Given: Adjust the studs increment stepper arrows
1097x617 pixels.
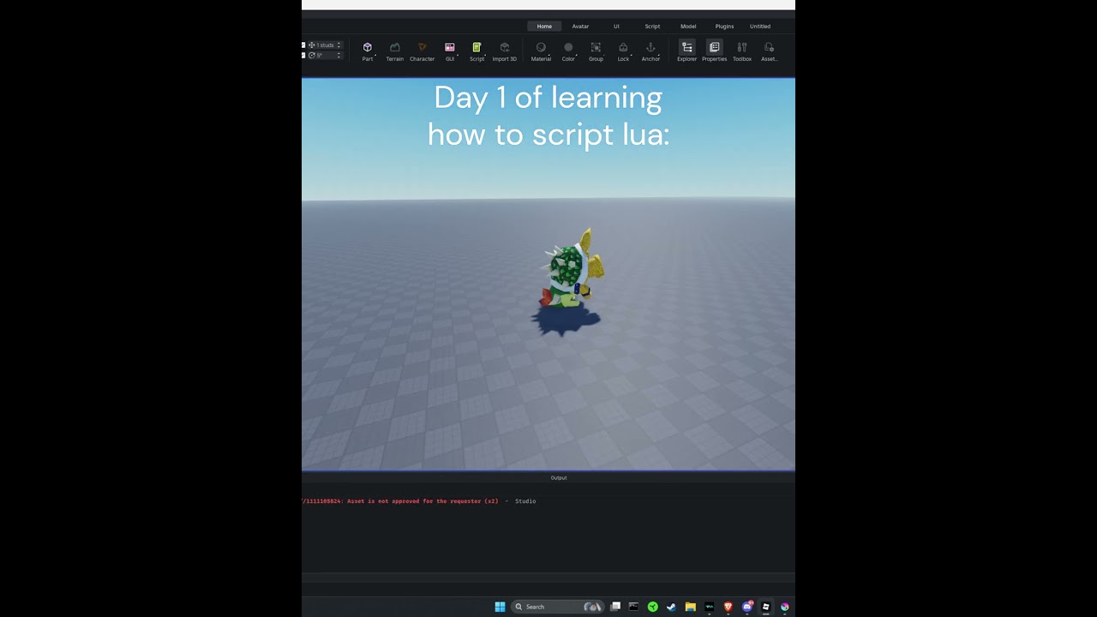Looking at the screenshot, I should click(339, 45).
